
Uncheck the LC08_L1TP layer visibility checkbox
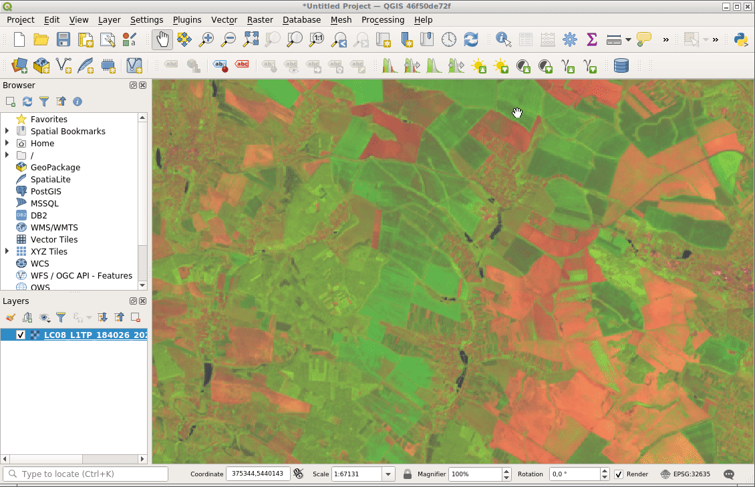[x=21, y=335]
